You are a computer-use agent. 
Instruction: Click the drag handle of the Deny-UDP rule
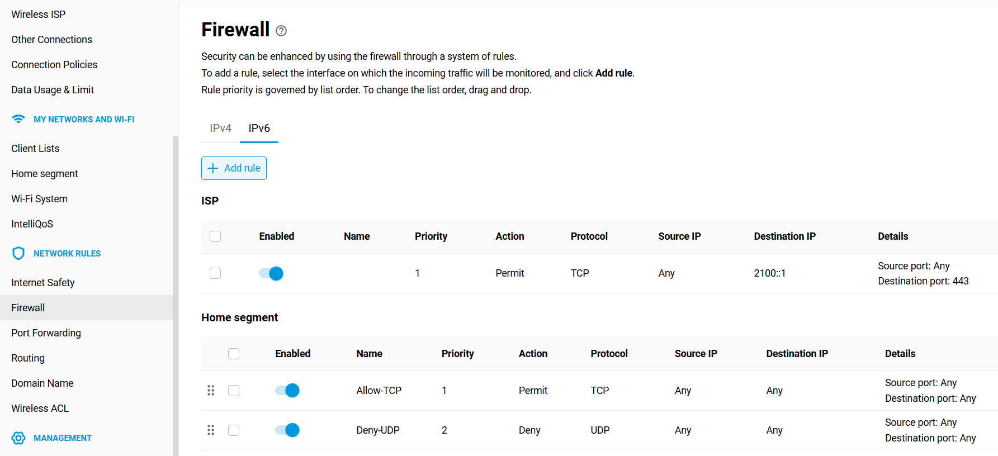tap(211, 430)
